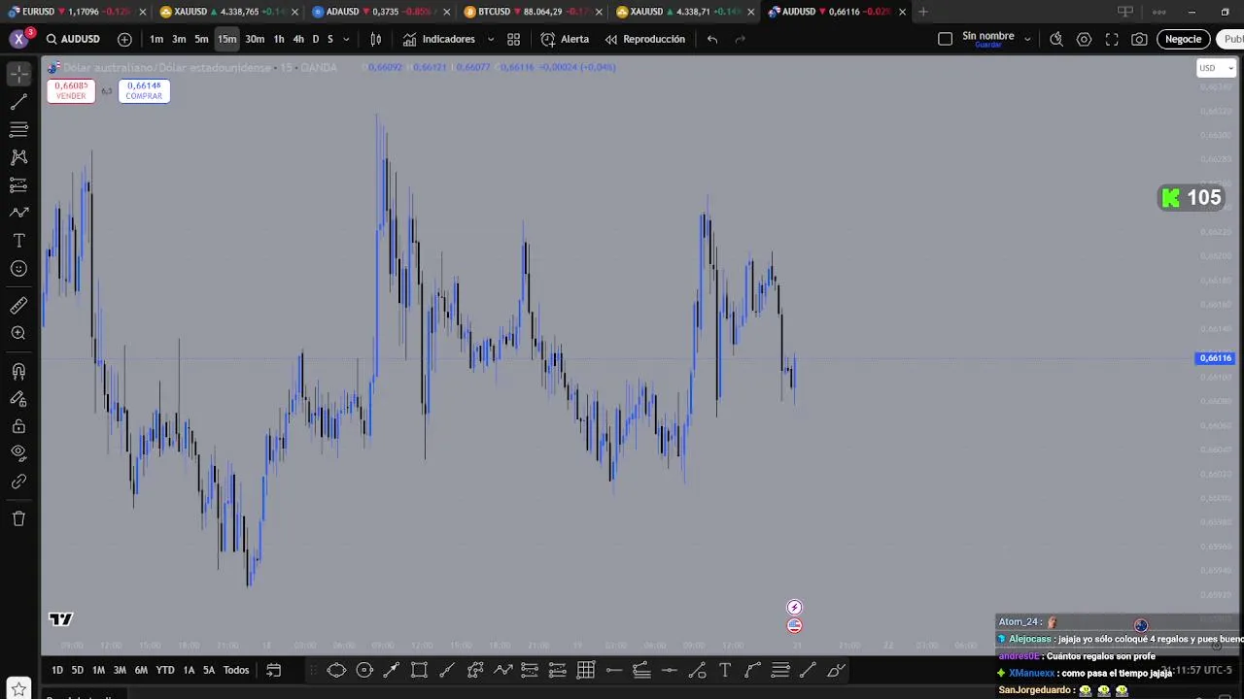The image size is (1244, 699).
Task: Open candlestick chart type selector
Action: click(376, 39)
